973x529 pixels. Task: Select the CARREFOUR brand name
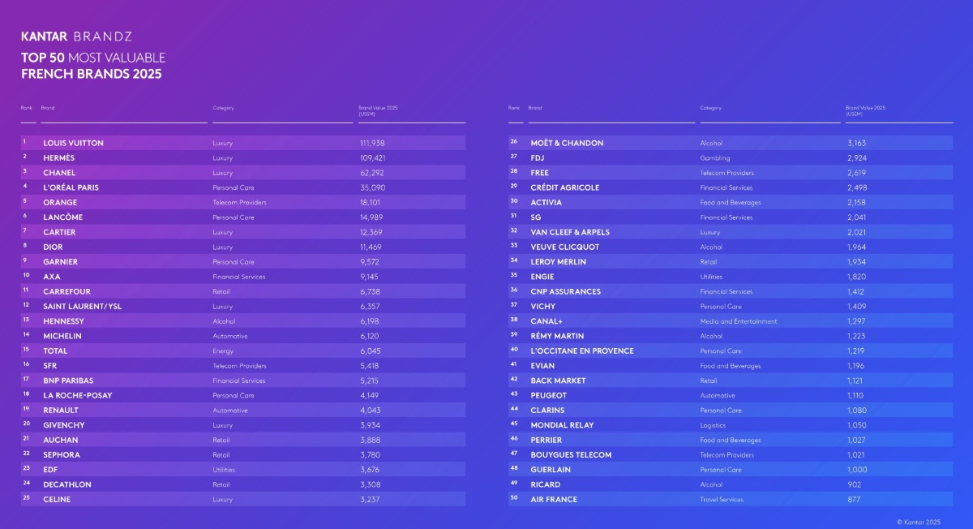pyautogui.click(x=66, y=291)
